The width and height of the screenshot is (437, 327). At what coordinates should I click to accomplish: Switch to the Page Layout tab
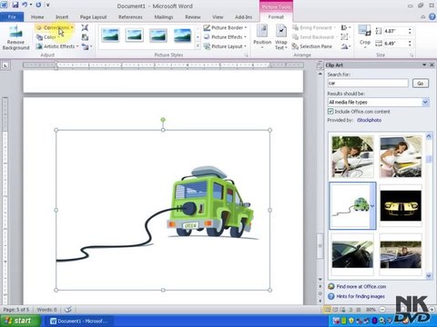93,17
